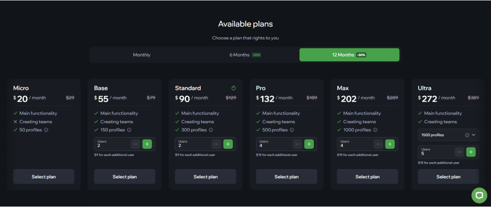
Task: Click the Ultra plan title
Action: coord(424,88)
